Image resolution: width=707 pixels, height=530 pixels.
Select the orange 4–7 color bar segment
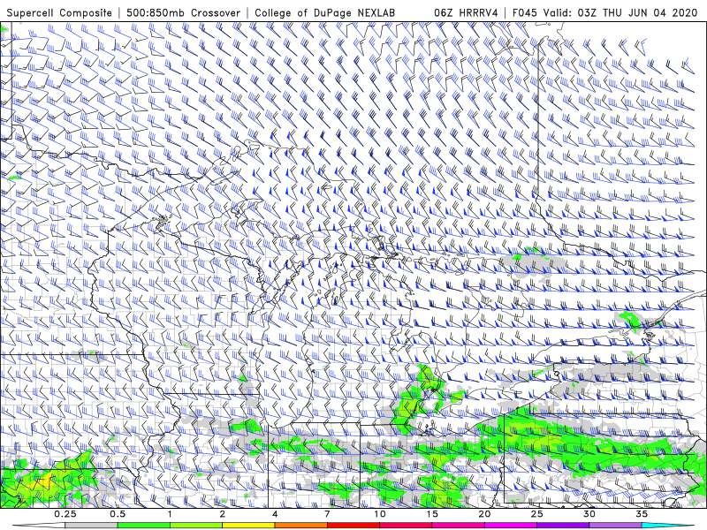pos(300,526)
